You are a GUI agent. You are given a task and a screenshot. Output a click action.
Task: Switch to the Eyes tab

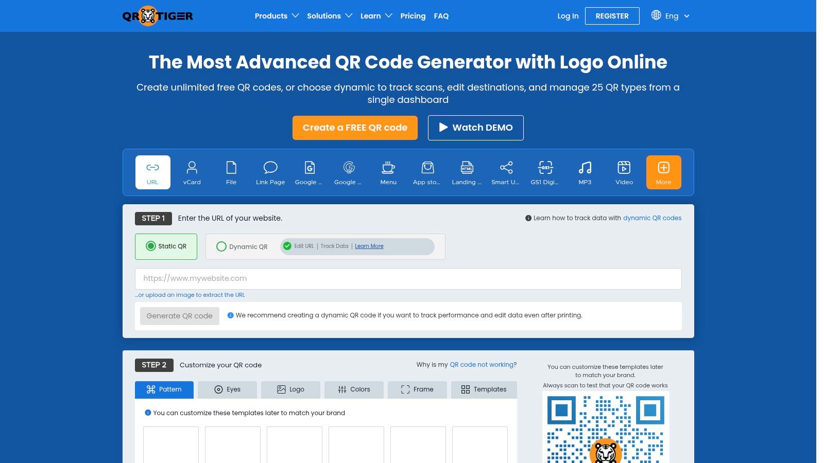[x=227, y=389]
